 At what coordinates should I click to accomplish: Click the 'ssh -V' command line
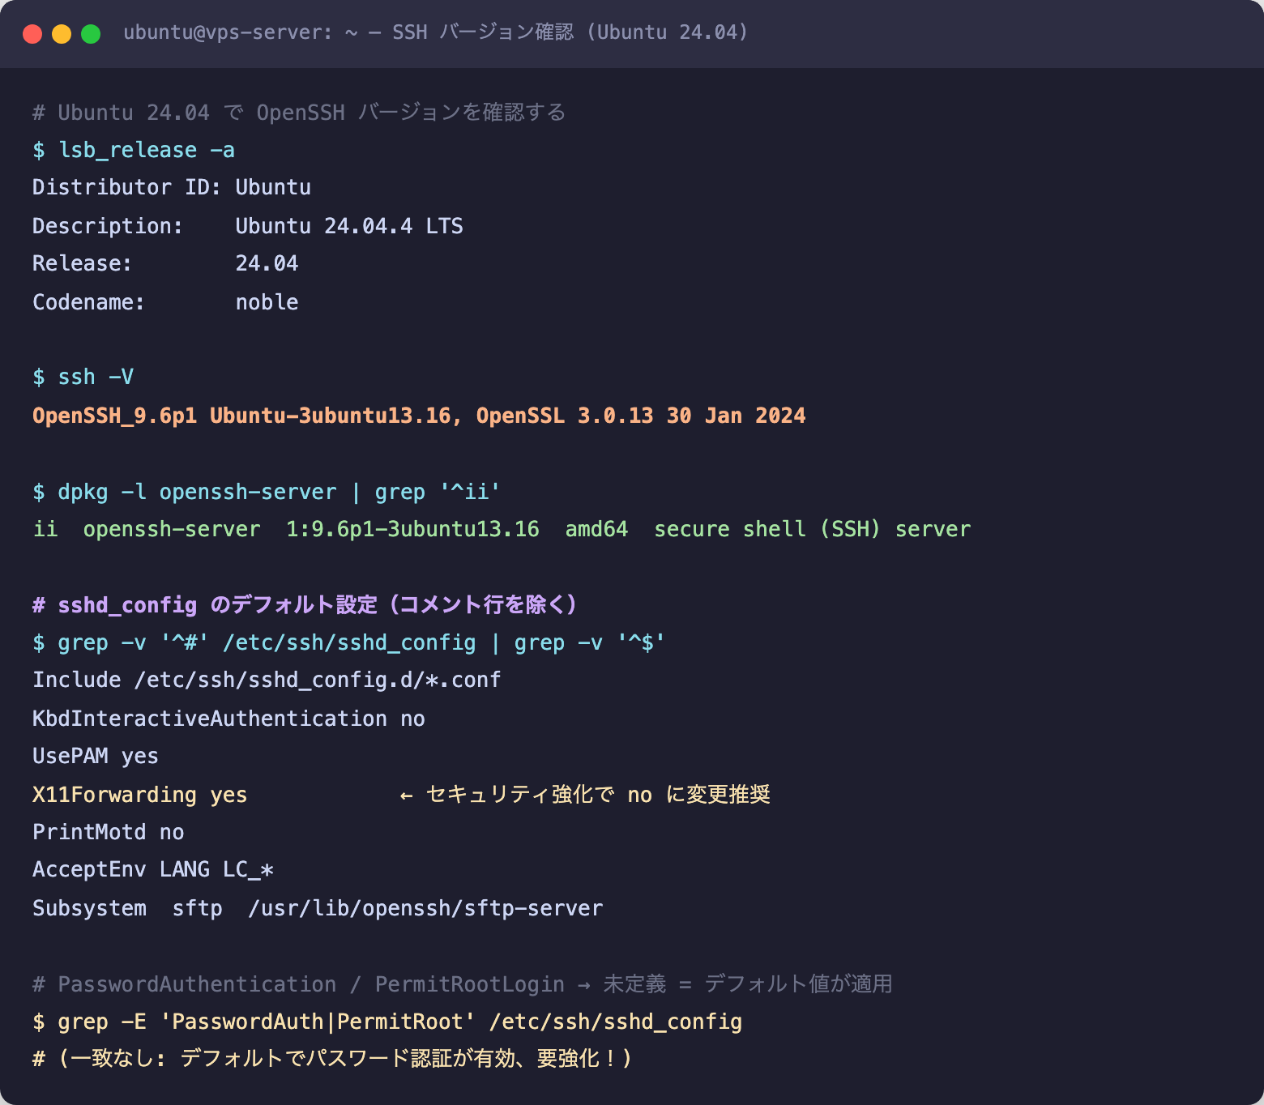83,378
